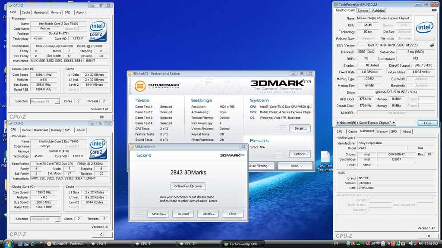Open the Cache tab in lower CPU-Z window
The height and width of the screenshot is (248, 442).
[x=26, y=130]
